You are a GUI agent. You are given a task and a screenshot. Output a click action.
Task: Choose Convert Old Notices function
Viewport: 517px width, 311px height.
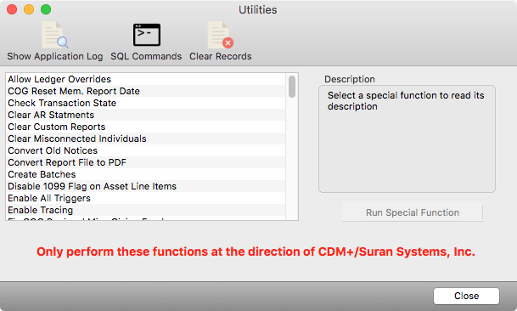pos(145,150)
